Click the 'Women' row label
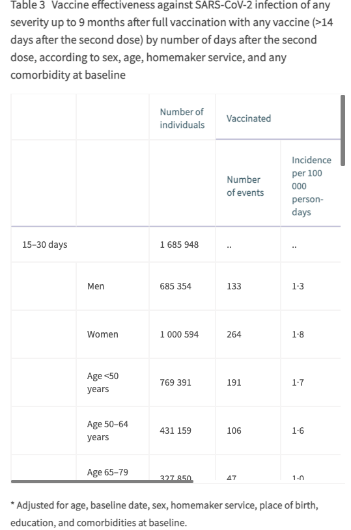The height and width of the screenshot is (530, 351). [102, 334]
